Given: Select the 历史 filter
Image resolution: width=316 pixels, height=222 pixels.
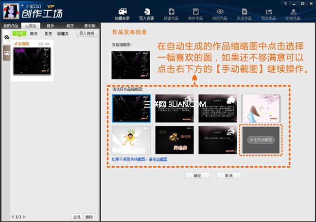Looking at the screenshot, I should [x=48, y=34].
